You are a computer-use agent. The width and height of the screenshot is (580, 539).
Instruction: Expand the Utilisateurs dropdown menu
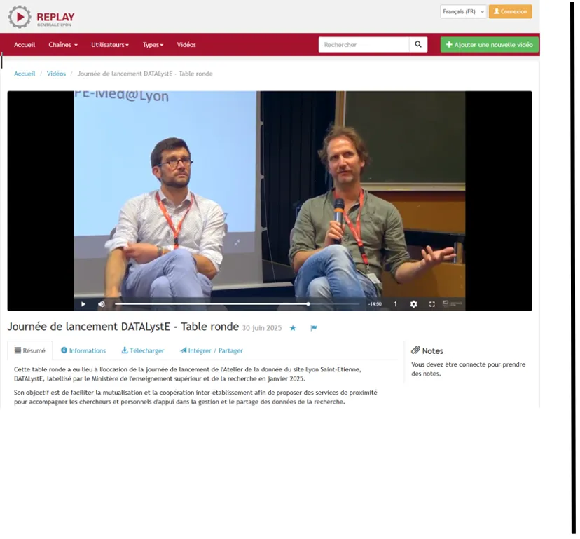pos(110,45)
